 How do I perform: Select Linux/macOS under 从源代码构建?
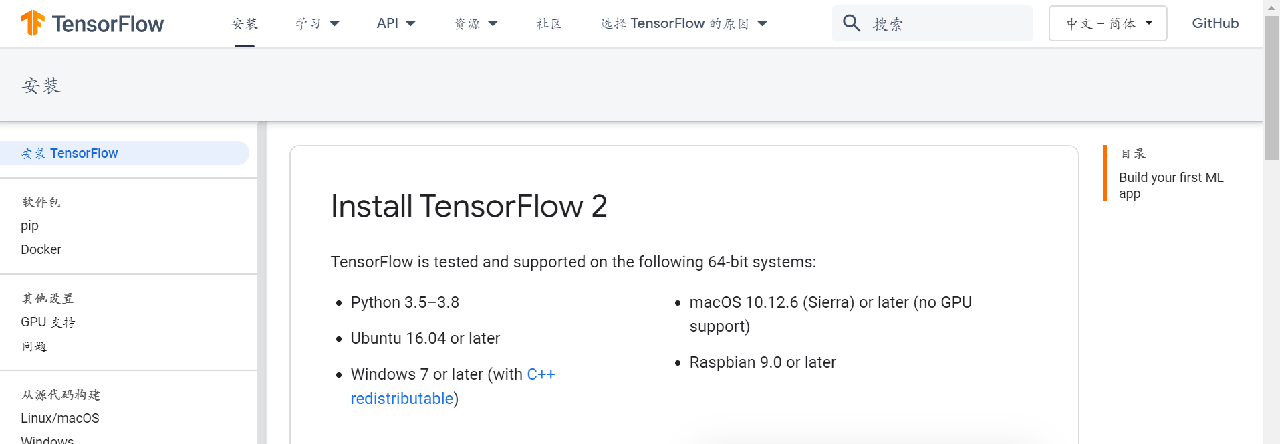(x=59, y=418)
